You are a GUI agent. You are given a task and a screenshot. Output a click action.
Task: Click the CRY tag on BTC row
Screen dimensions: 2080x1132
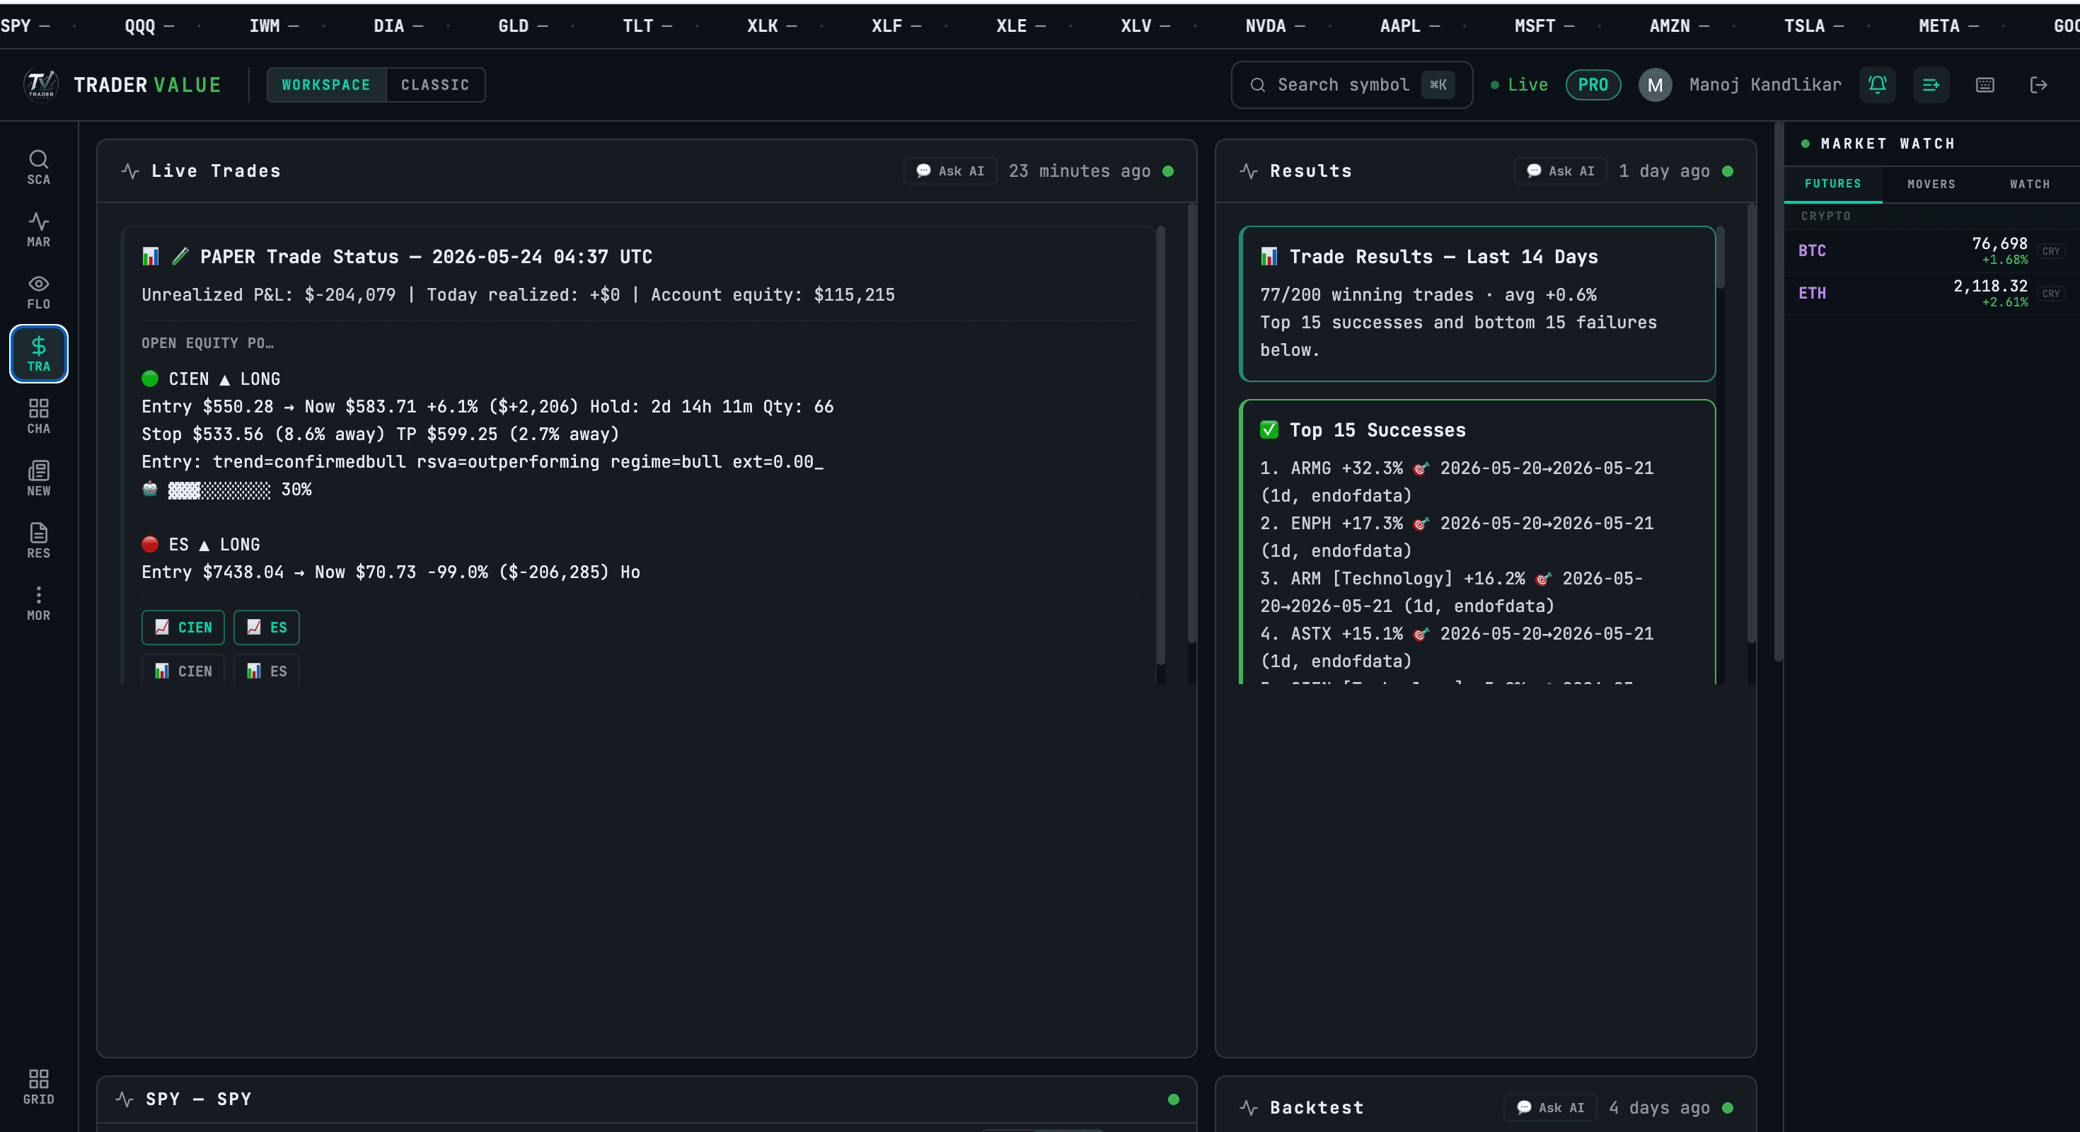click(x=2051, y=250)
